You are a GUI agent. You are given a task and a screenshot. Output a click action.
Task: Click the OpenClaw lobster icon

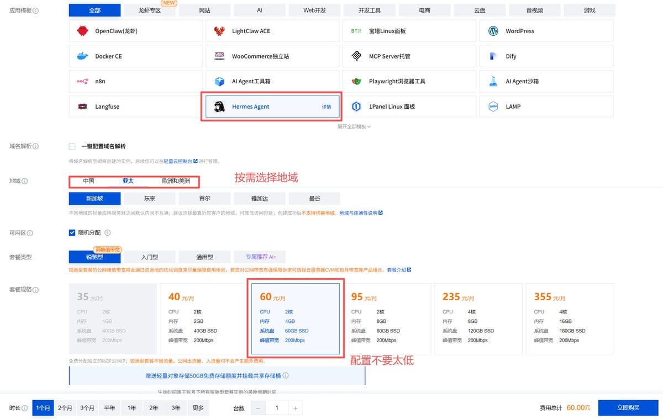click(x=82, y=31)
